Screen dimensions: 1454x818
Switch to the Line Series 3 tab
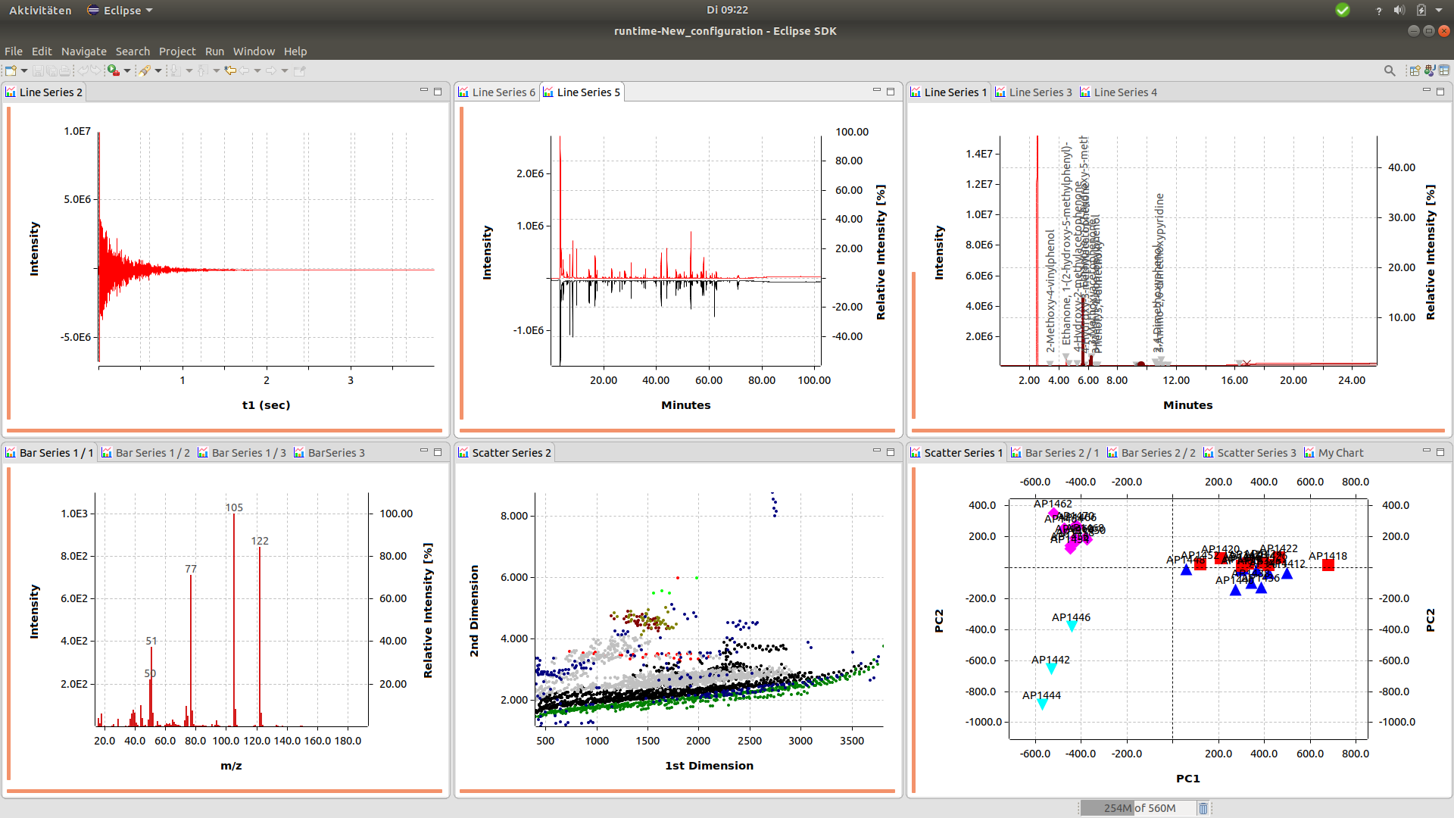1034,92
